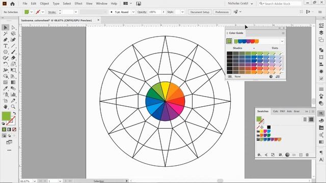Screen dimensions: 326x183
Task: Open Nicholas Gratzl workspace dropdown
Action: [240, 4]
